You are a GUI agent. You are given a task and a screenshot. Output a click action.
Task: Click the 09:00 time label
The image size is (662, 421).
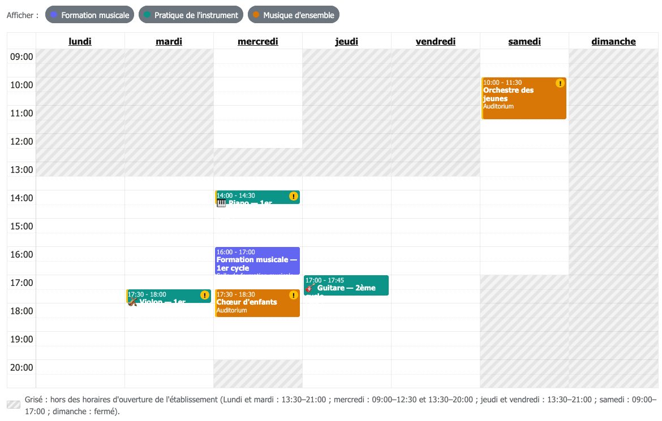pyautogui.click(x=22, y=57)
